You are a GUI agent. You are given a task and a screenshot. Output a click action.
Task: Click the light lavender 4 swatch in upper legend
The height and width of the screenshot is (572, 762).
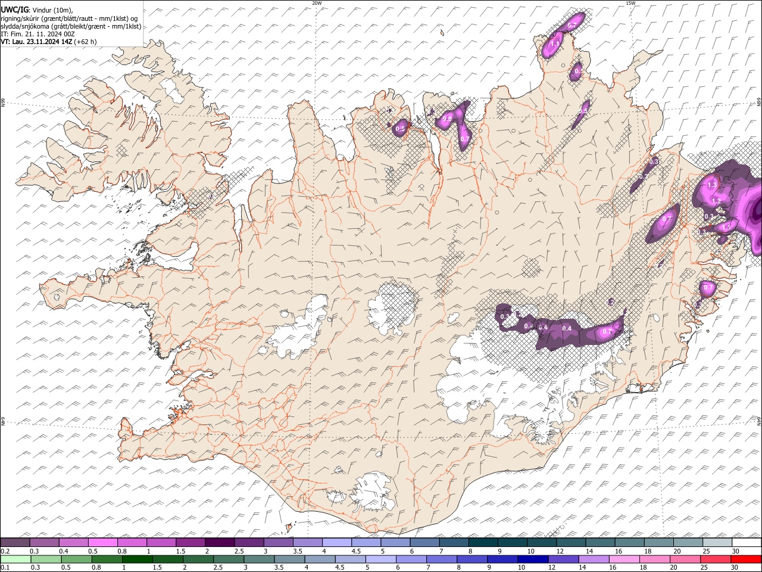[x=337, y=543]
